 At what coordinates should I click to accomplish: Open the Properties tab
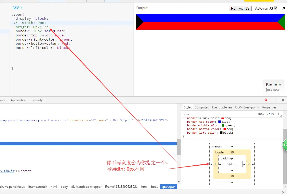click(x=269, y=107)
